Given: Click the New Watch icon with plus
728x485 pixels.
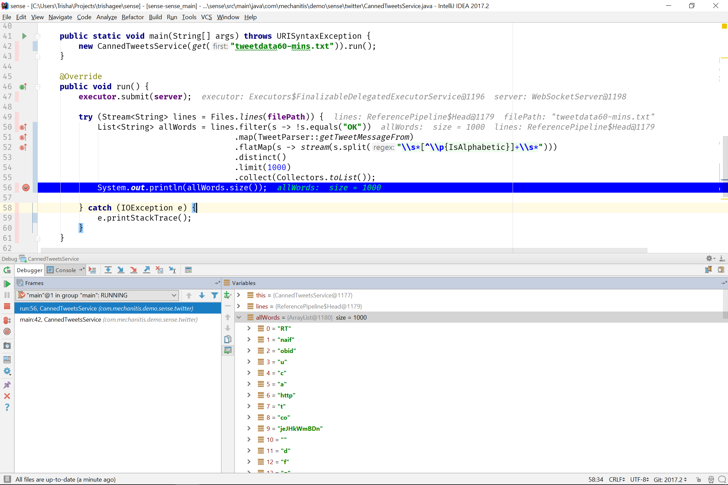Looking at the screenshot, I should point(228,295).
